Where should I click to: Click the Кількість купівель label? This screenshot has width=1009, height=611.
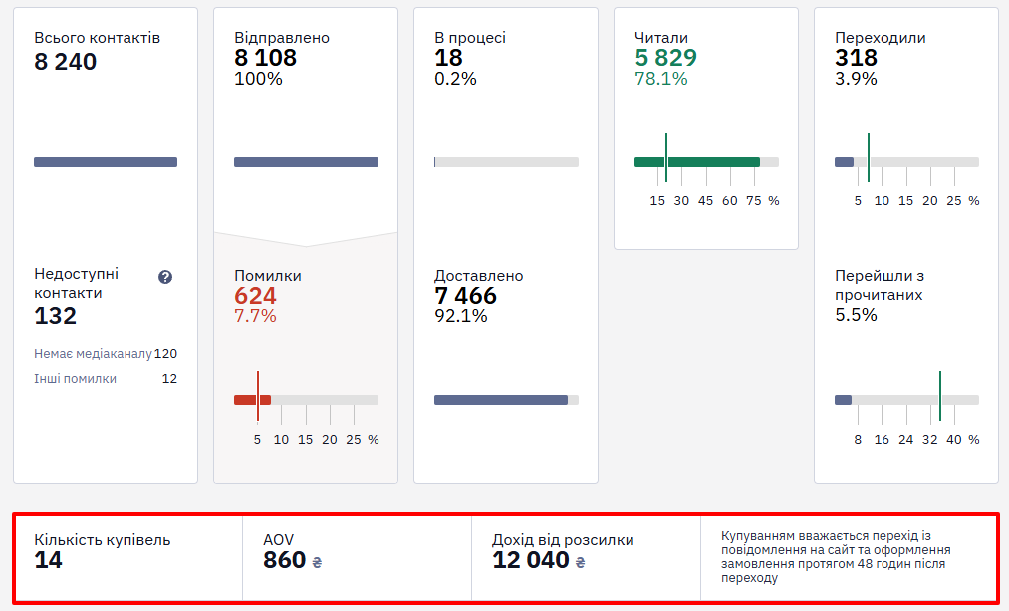[103, 540]
